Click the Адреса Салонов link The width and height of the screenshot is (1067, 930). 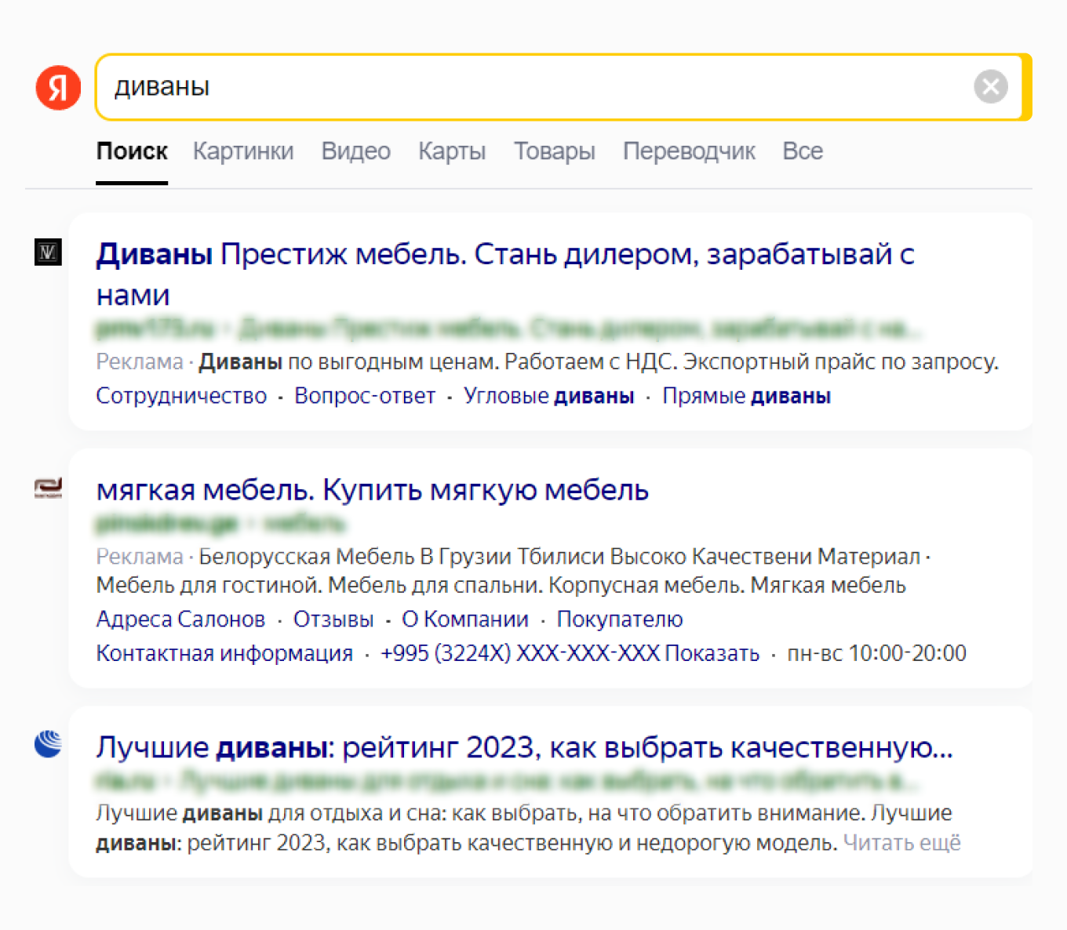(180, 619)
